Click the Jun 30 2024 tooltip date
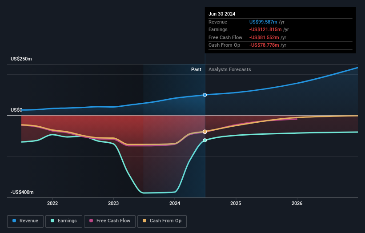Image resolution: width=365 pixels, height=233 pixels. point(222,14)
